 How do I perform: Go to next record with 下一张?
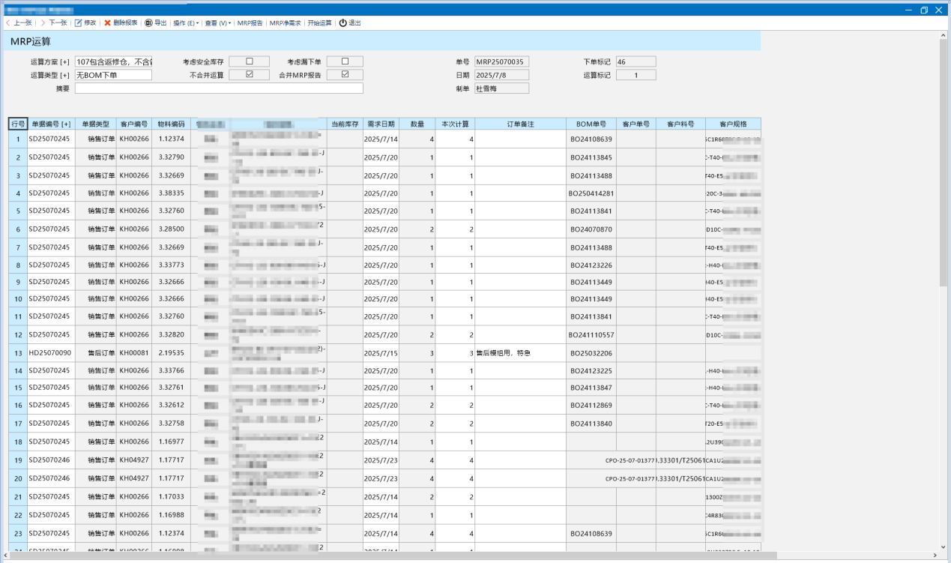[60, 22]
